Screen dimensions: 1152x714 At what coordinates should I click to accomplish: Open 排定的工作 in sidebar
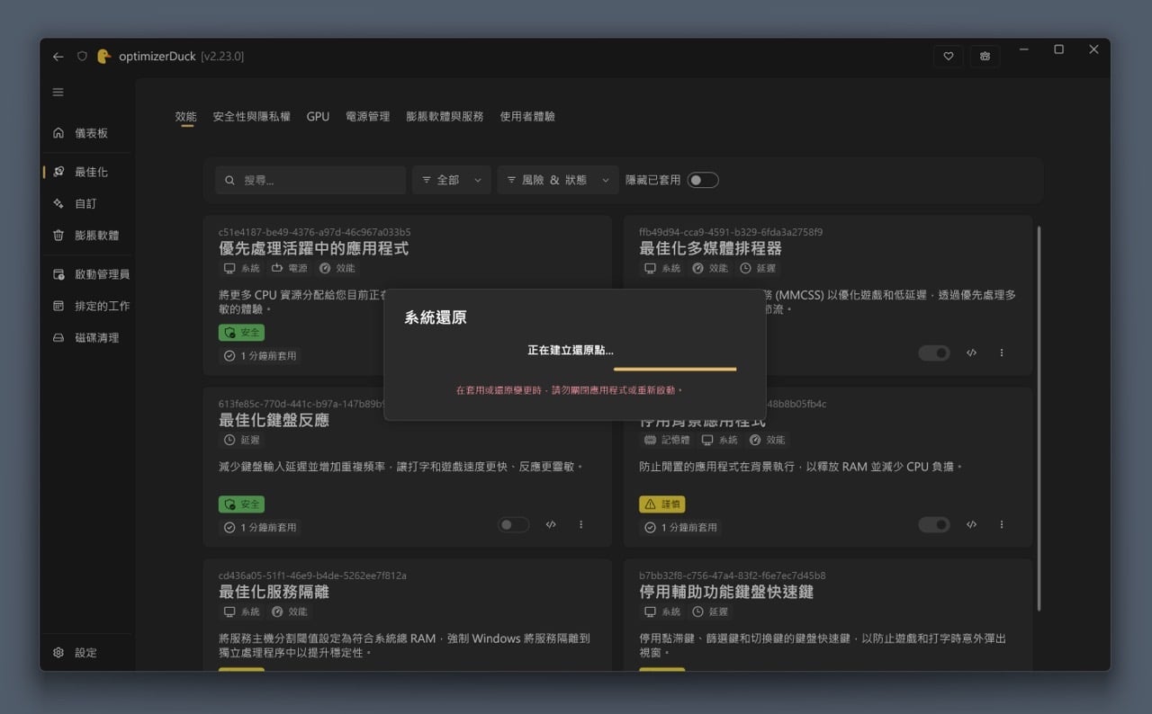[x=88, y=307]
